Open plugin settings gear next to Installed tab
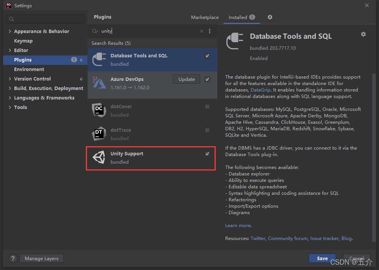The height and width of the screenshot is (270, 379). click(270, 17)
